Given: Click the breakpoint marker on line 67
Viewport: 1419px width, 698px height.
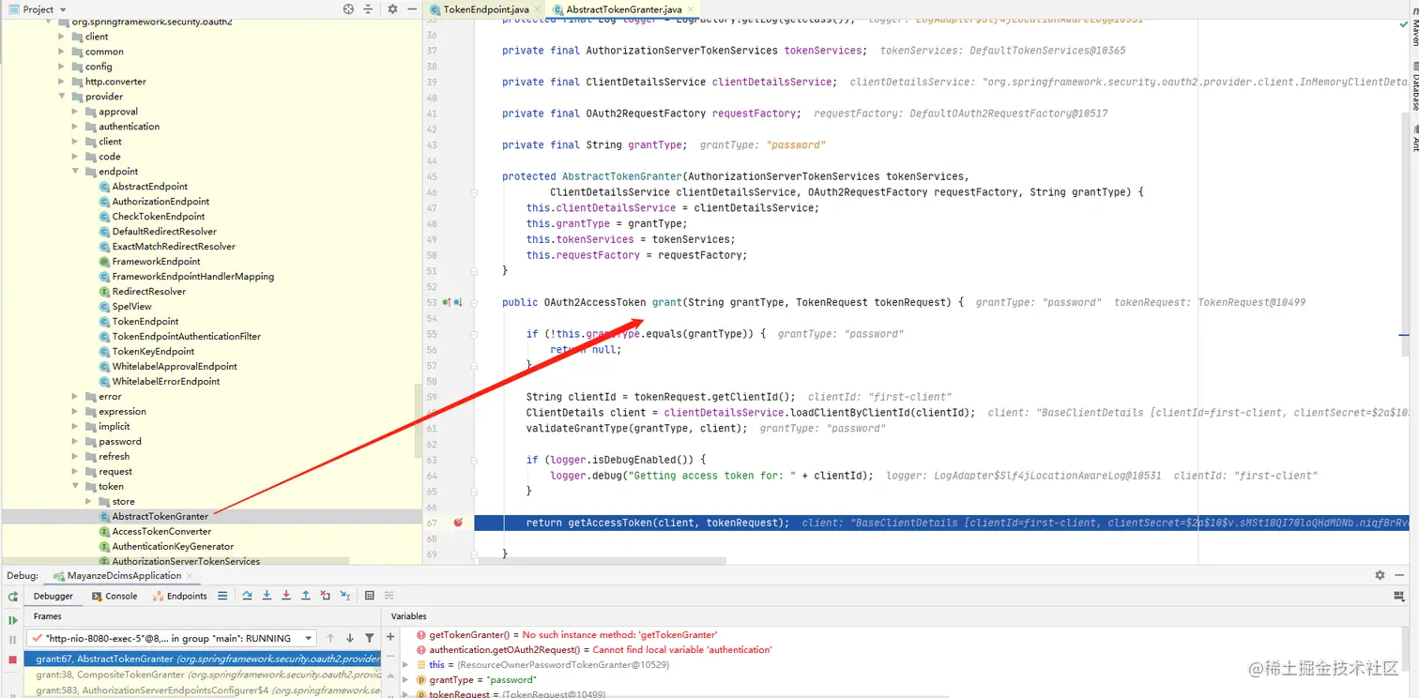Looking at the screenshot, I should (x=458, y=523).
